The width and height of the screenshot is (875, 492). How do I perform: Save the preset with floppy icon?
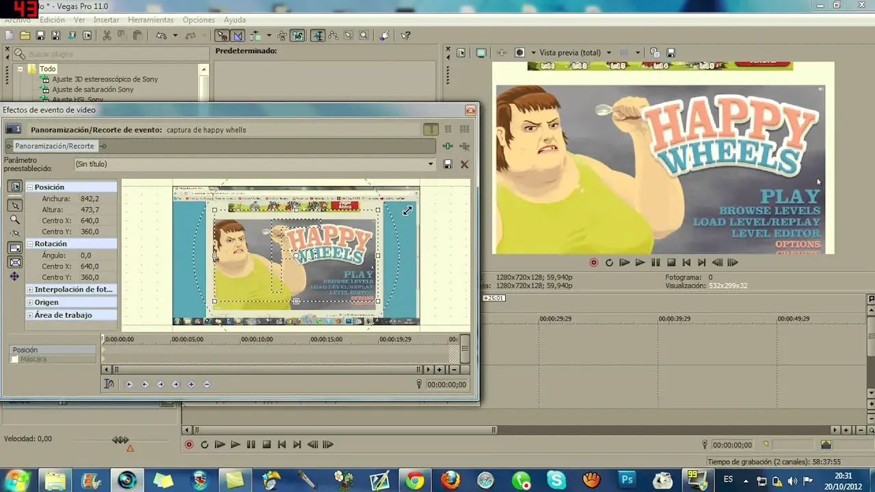[x=448, y=164]
